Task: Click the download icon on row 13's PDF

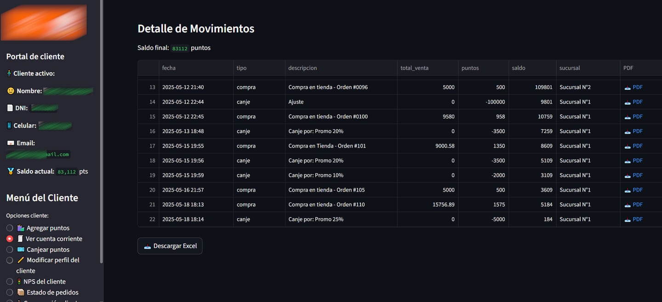Action: [628, 88]
